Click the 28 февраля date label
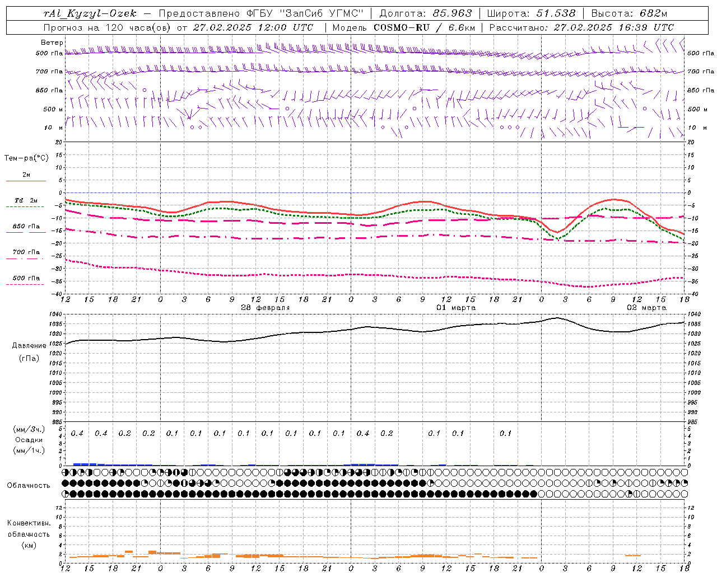Viewport: 717px width, 573px height. [x=265, y=308]
